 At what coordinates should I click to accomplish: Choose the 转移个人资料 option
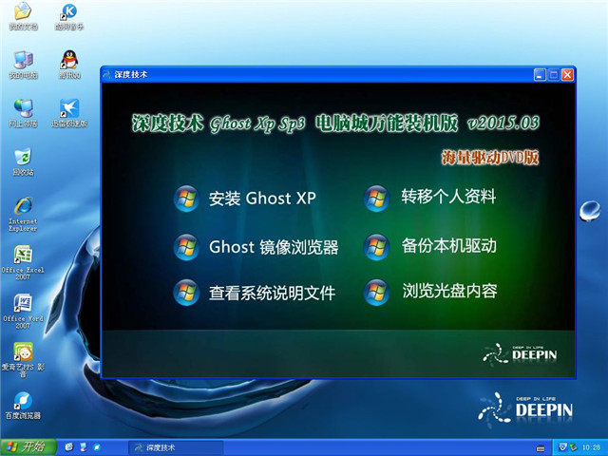[430, 198]
